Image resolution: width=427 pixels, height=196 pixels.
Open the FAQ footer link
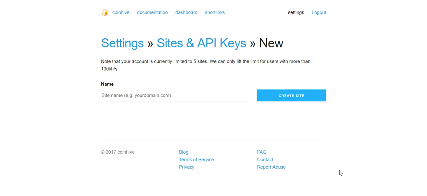[262, 152]
